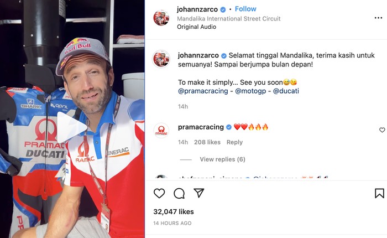Open the comment speech bubble icon

(x=179, y=193)
